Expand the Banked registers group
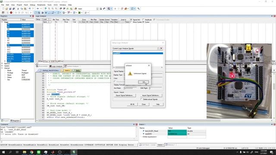This screenshot has width=276, height=155. point(2,63)
